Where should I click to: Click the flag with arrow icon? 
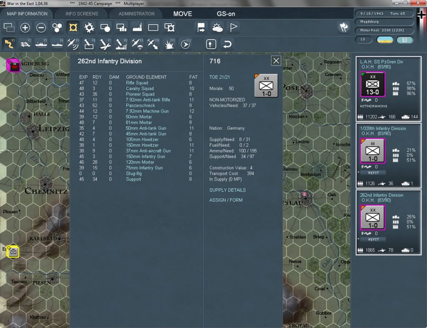(201, 28)
